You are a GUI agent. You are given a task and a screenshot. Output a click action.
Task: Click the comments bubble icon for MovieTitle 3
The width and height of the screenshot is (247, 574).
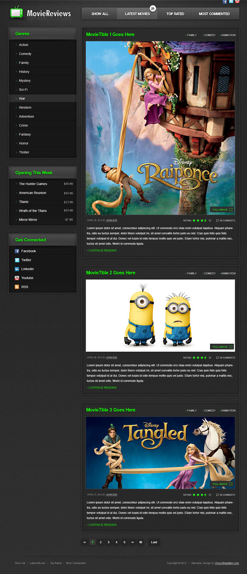click(217, 495)
